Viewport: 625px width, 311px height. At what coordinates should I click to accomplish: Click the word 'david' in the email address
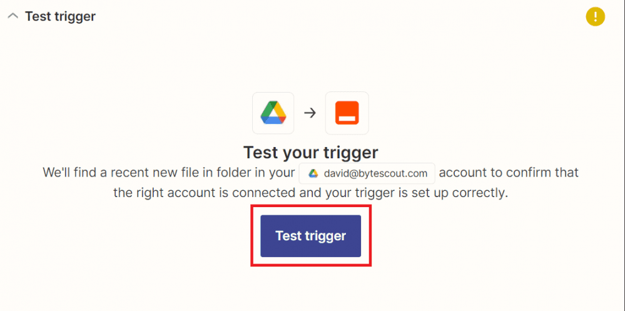[x=337, y=173]
